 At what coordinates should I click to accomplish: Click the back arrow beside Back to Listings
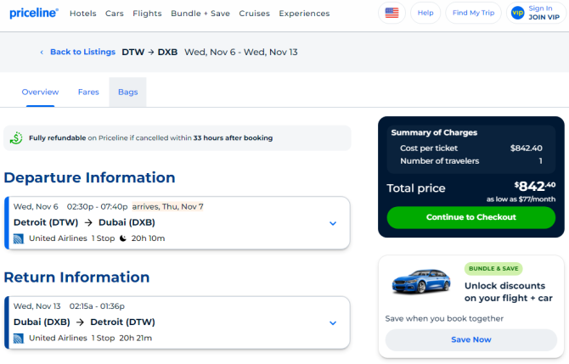[x=42, y=53]
